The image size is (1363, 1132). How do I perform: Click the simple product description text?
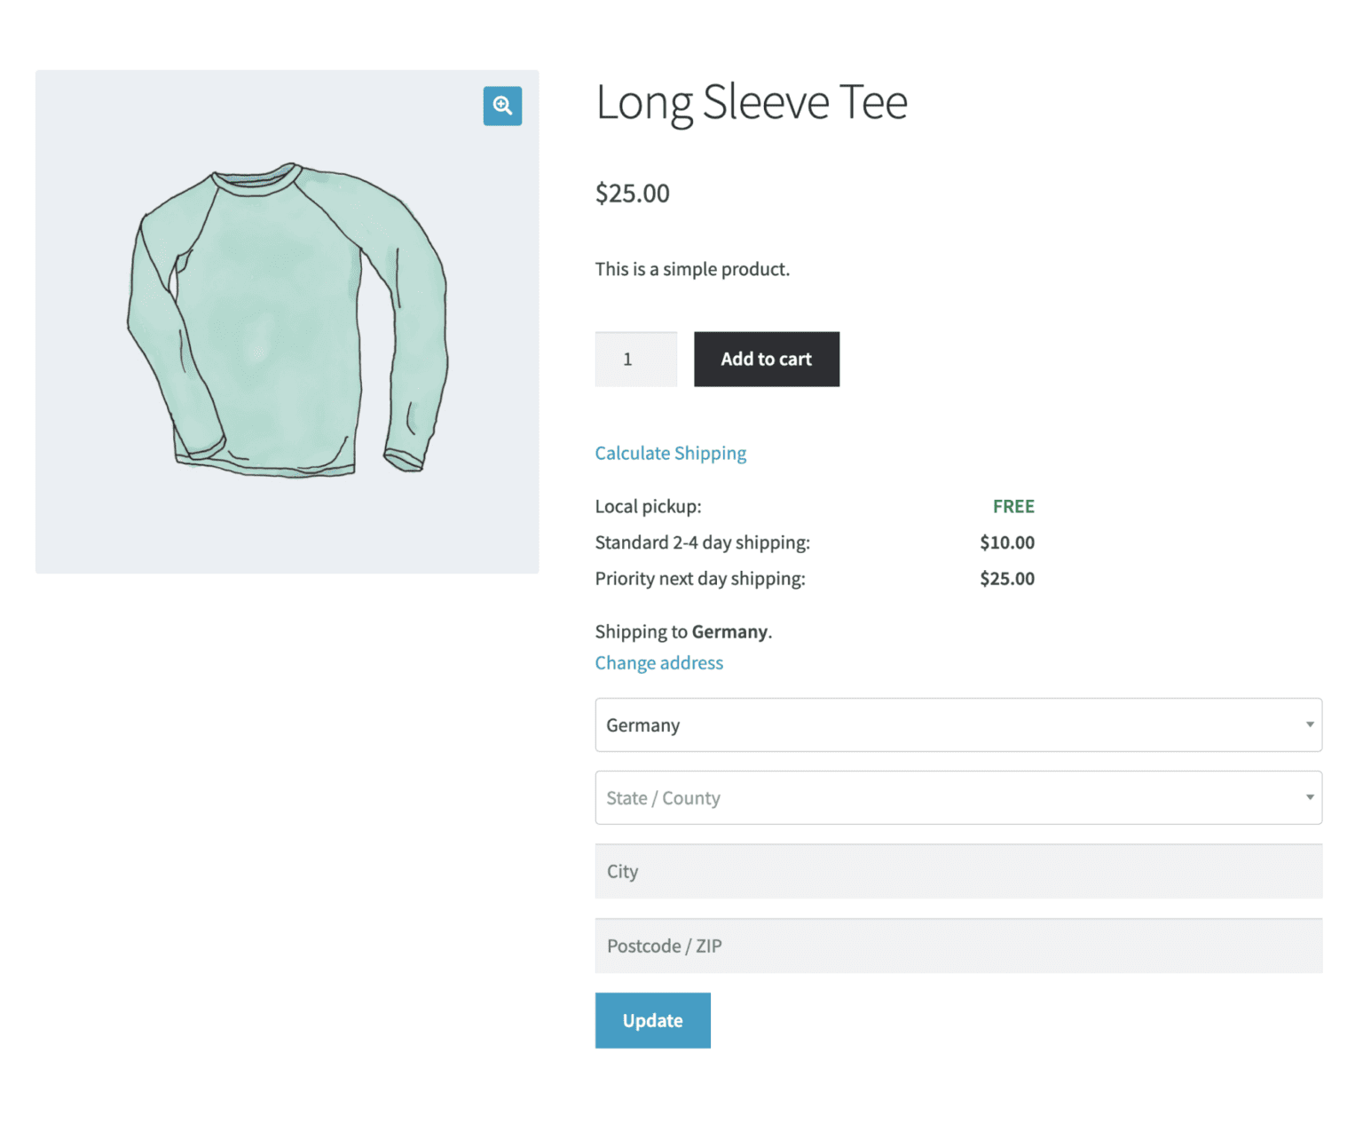(x=692, y=269)
